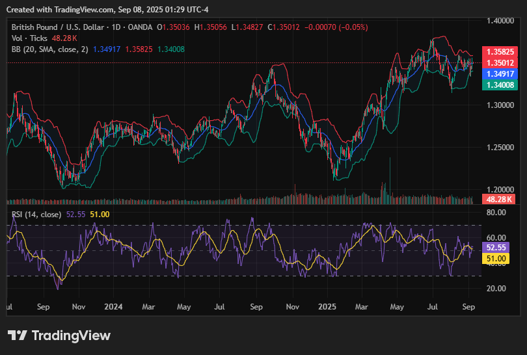The height and width of the screenshot is (355, 527).
Task: Click the 2025 time axis label
Action: click(327, 307)
